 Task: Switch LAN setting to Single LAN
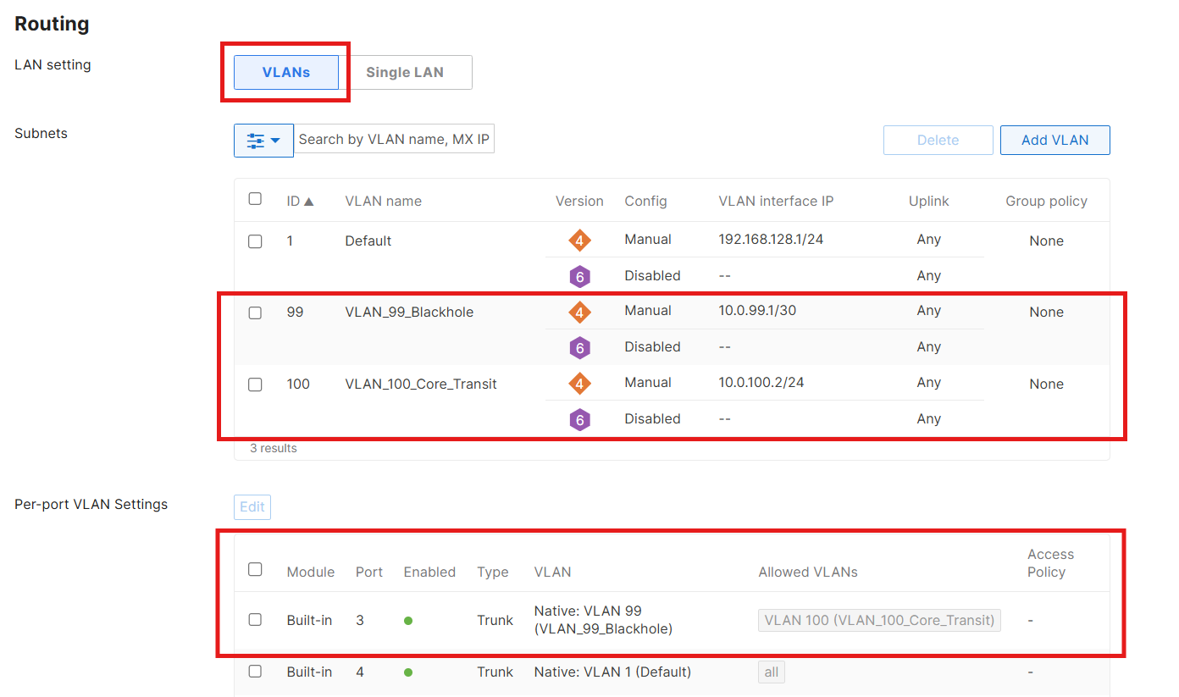tap(405, 73)
